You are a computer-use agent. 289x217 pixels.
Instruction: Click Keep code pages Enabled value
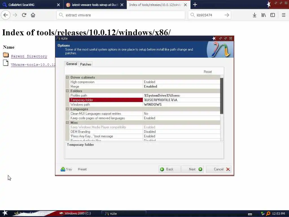[x=181, y=118]
